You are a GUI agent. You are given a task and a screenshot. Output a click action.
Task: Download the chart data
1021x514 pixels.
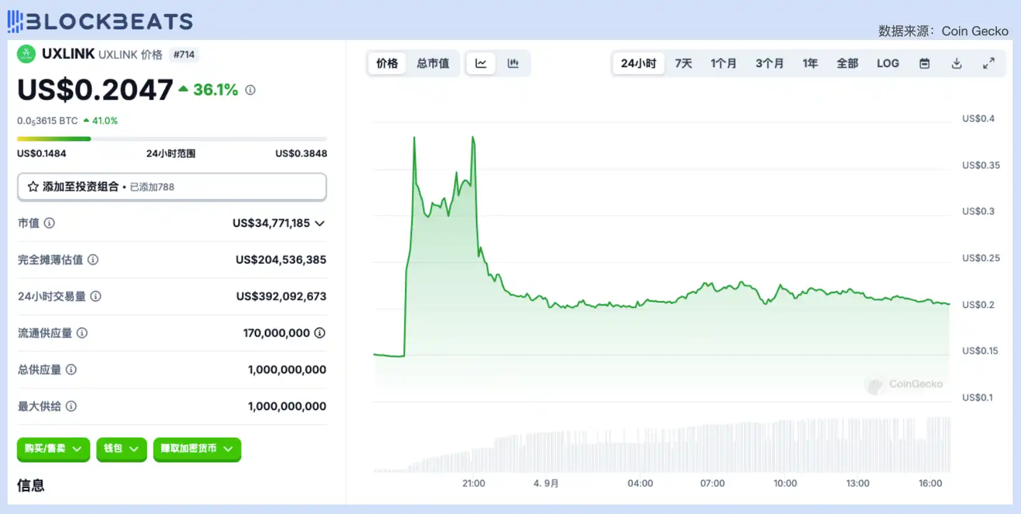click(956, 63)
